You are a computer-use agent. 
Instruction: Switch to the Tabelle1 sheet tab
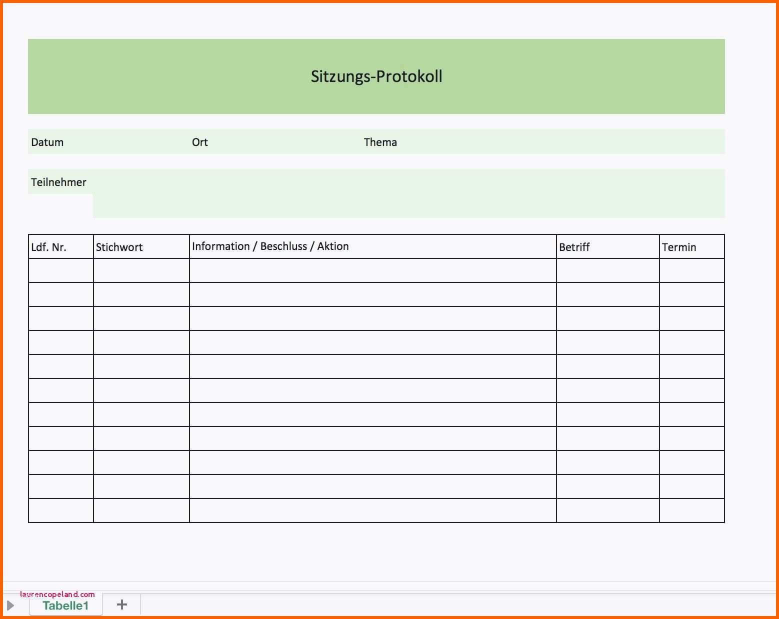click(x=65, y=605)
